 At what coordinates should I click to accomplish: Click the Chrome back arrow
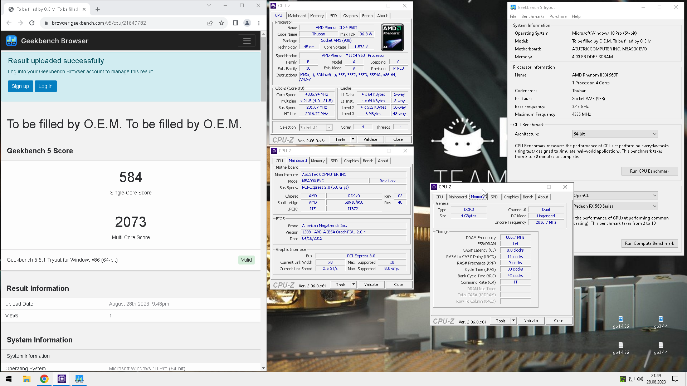pyautogui.click(x=9, y=23)
